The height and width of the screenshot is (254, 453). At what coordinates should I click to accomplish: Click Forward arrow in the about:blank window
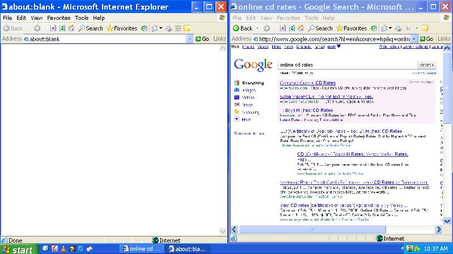37,28
